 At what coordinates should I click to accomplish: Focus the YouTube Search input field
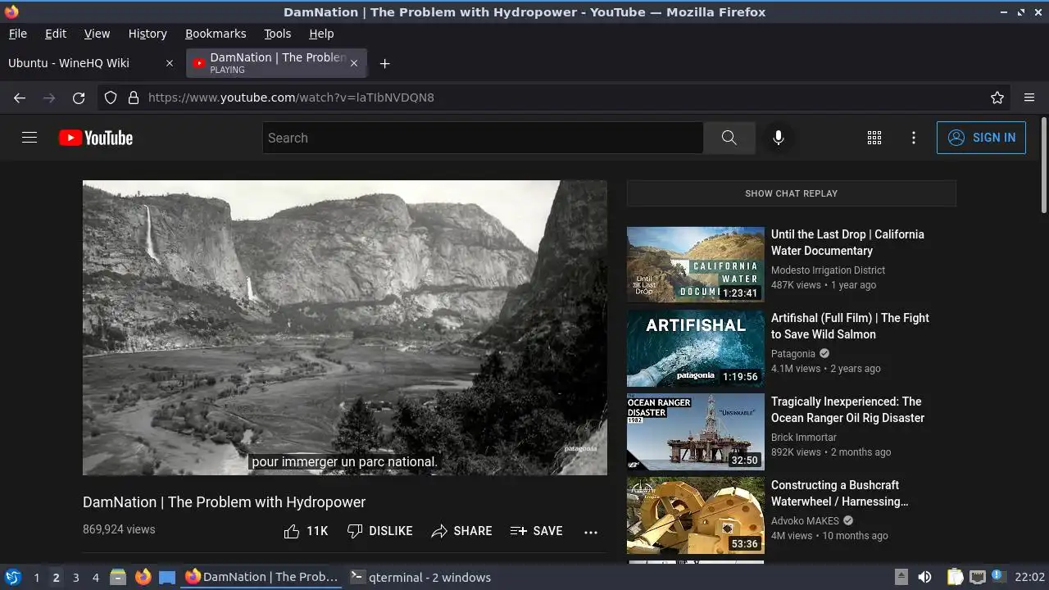(483, 138)
